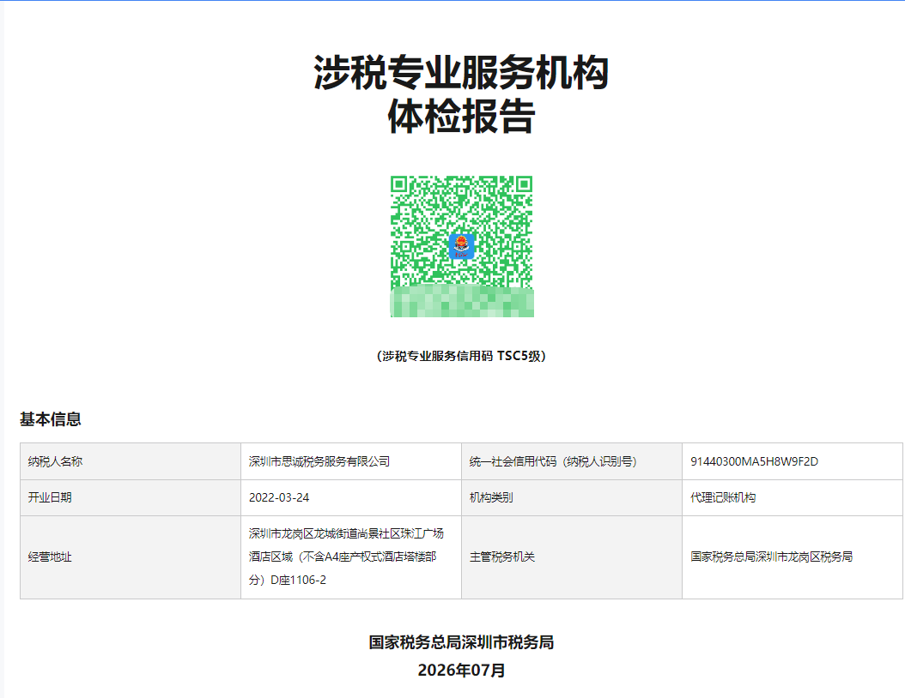Click the 基本信息 section heading
The width and height of the screenshot is (905, 698).
tap(50, 419)
